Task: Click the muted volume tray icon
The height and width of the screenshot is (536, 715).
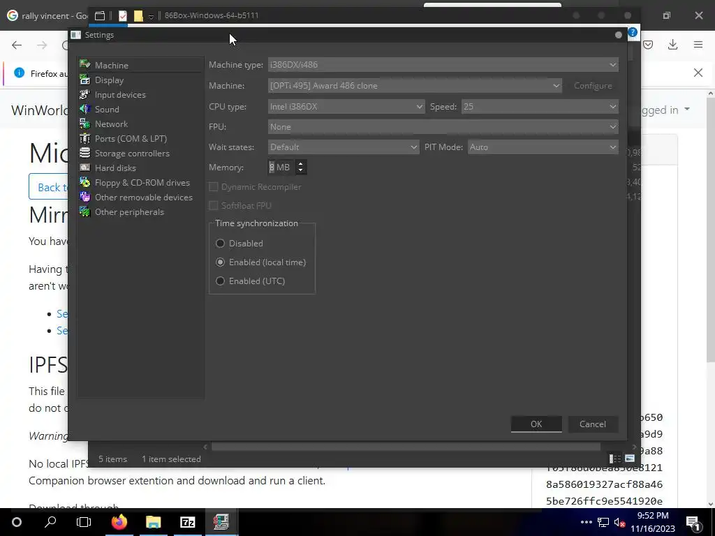Action: [619, 522]
